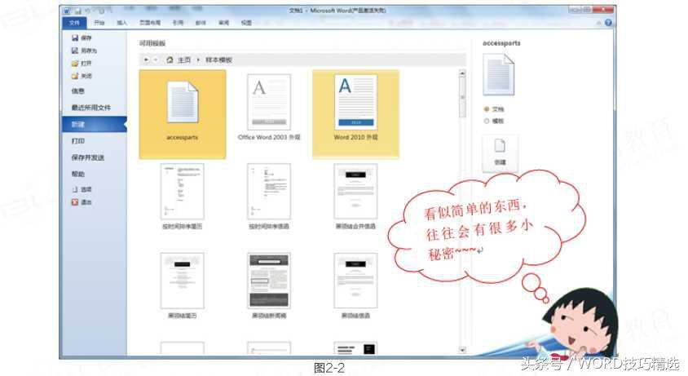Select the accessparts template thumbnail

tap(183, 113)
